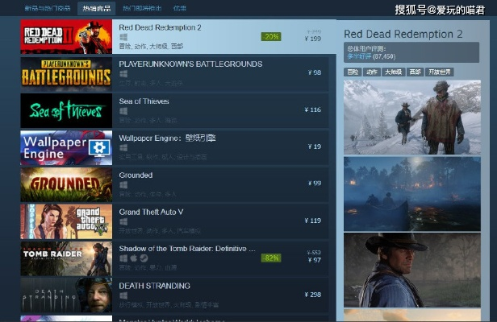
Task: View cowboy portrait screenshot in details panel
Action: (x=412, y=270)
